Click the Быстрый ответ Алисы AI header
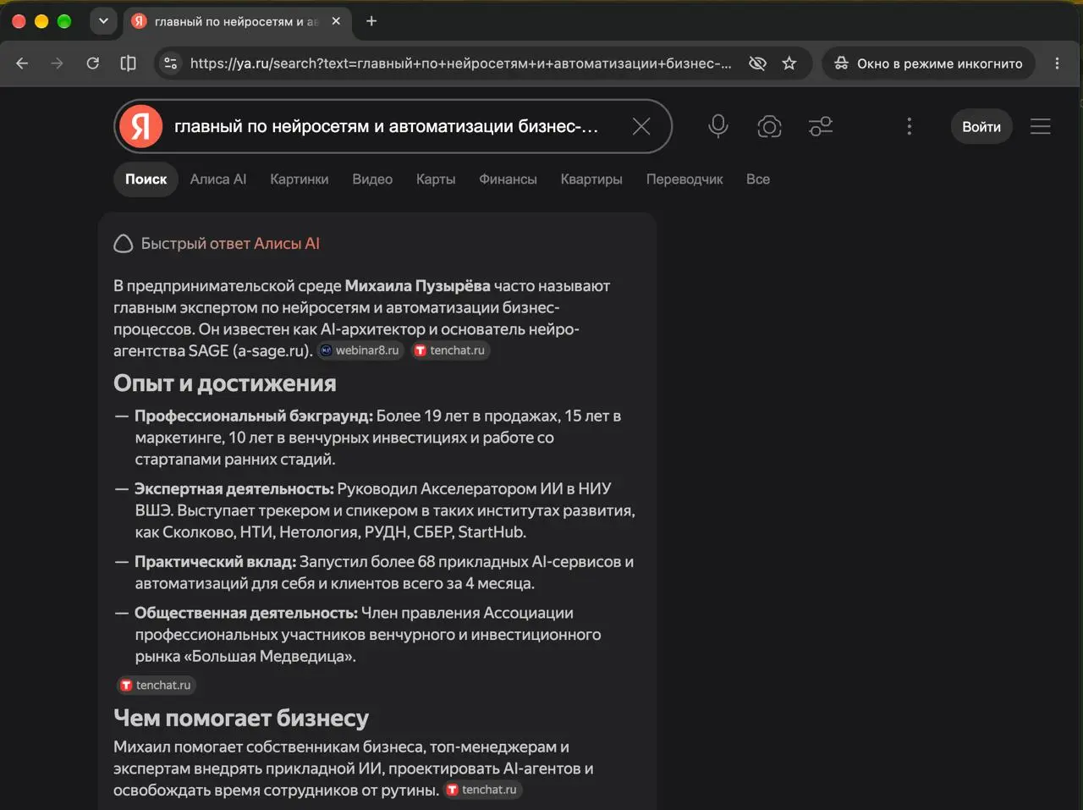The height and width of the screenshot is (810, 1083). [217, 244]
